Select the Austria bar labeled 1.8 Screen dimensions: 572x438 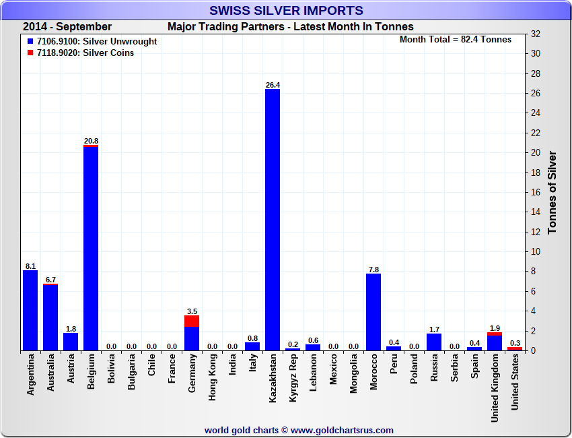click(71, 342)
